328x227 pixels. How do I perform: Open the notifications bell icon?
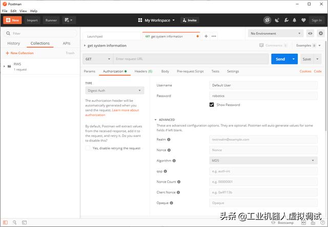tap(295, 20)
